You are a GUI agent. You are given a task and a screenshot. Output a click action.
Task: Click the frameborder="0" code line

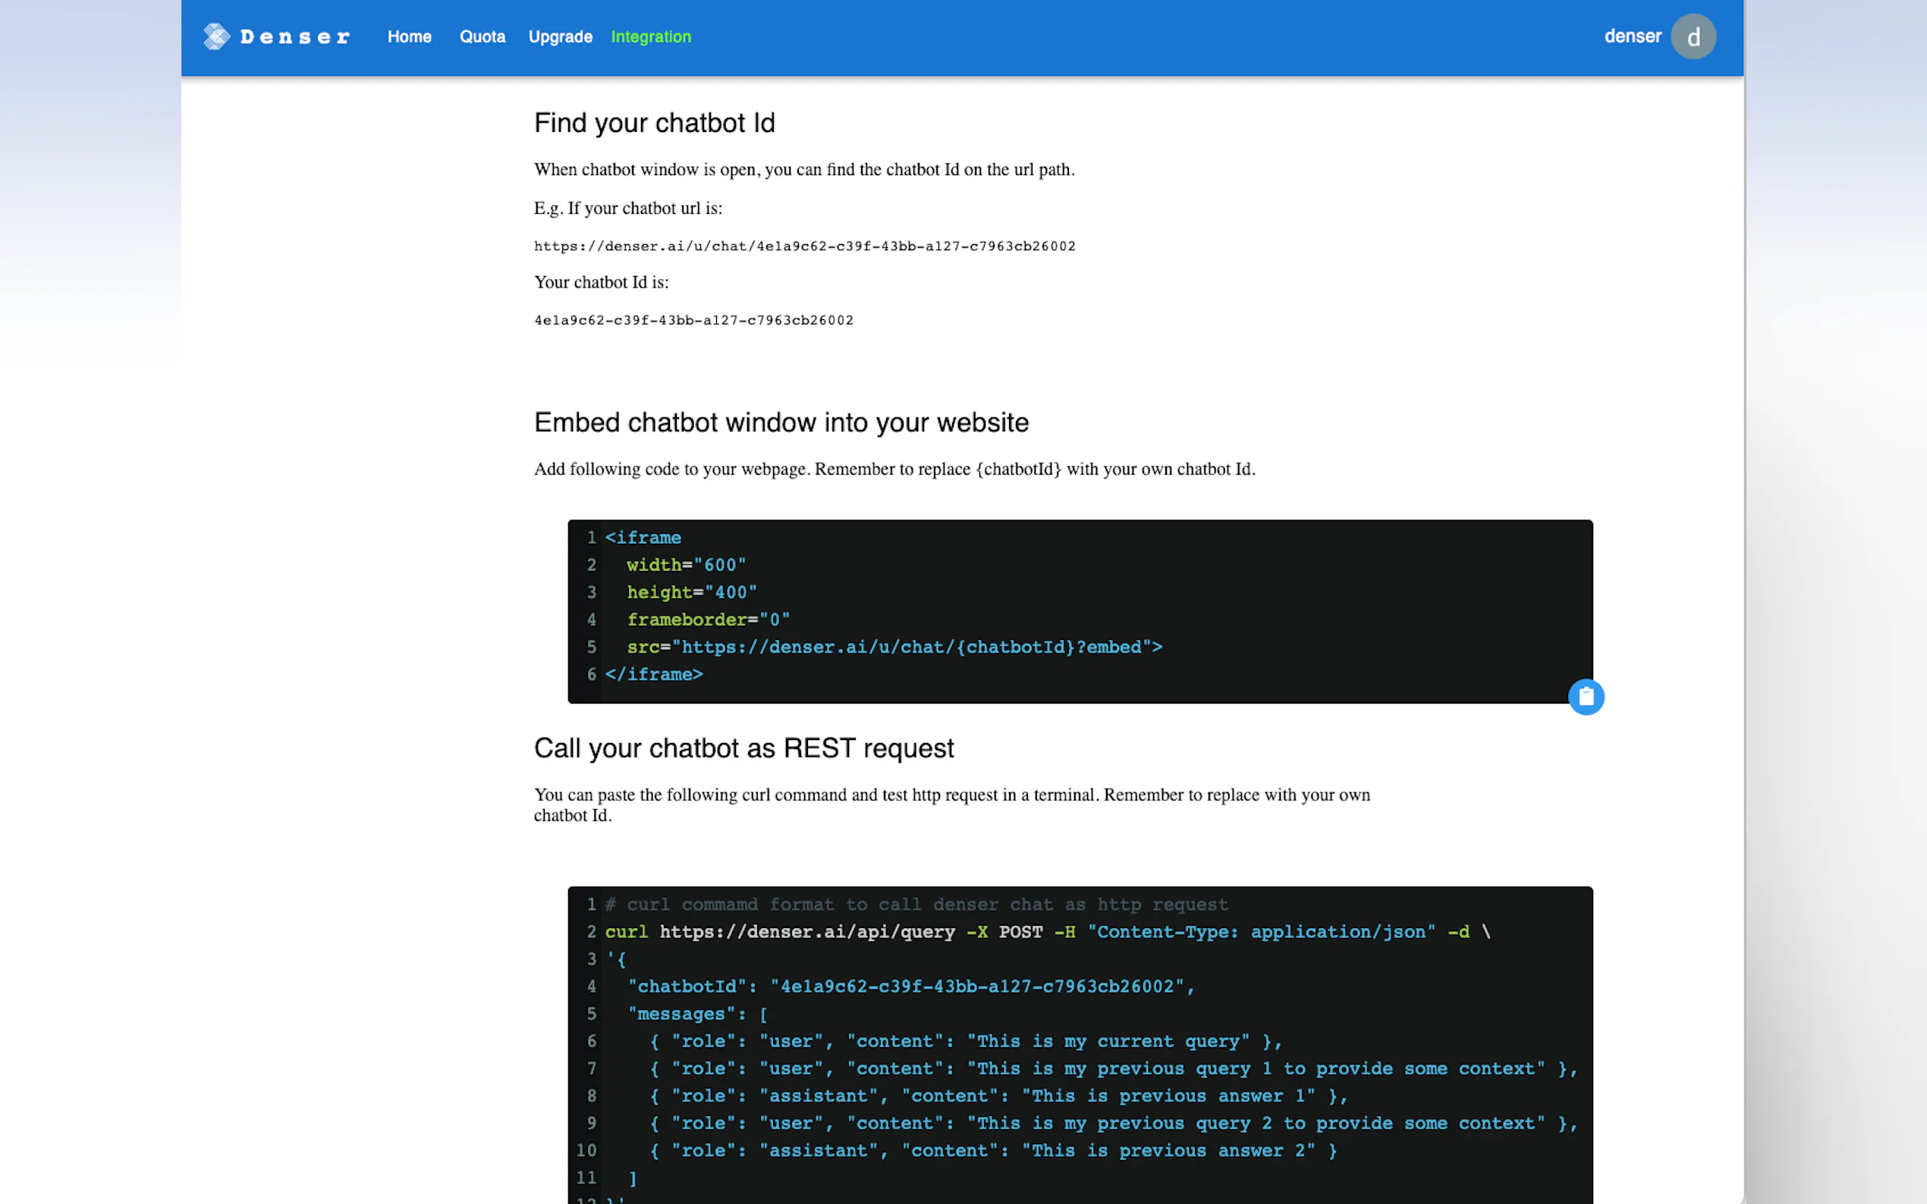(707, 619)
